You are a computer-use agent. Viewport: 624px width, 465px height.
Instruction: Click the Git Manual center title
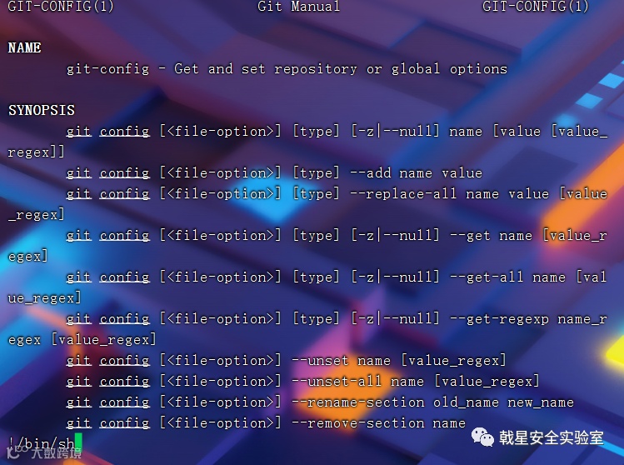[298, 7]
